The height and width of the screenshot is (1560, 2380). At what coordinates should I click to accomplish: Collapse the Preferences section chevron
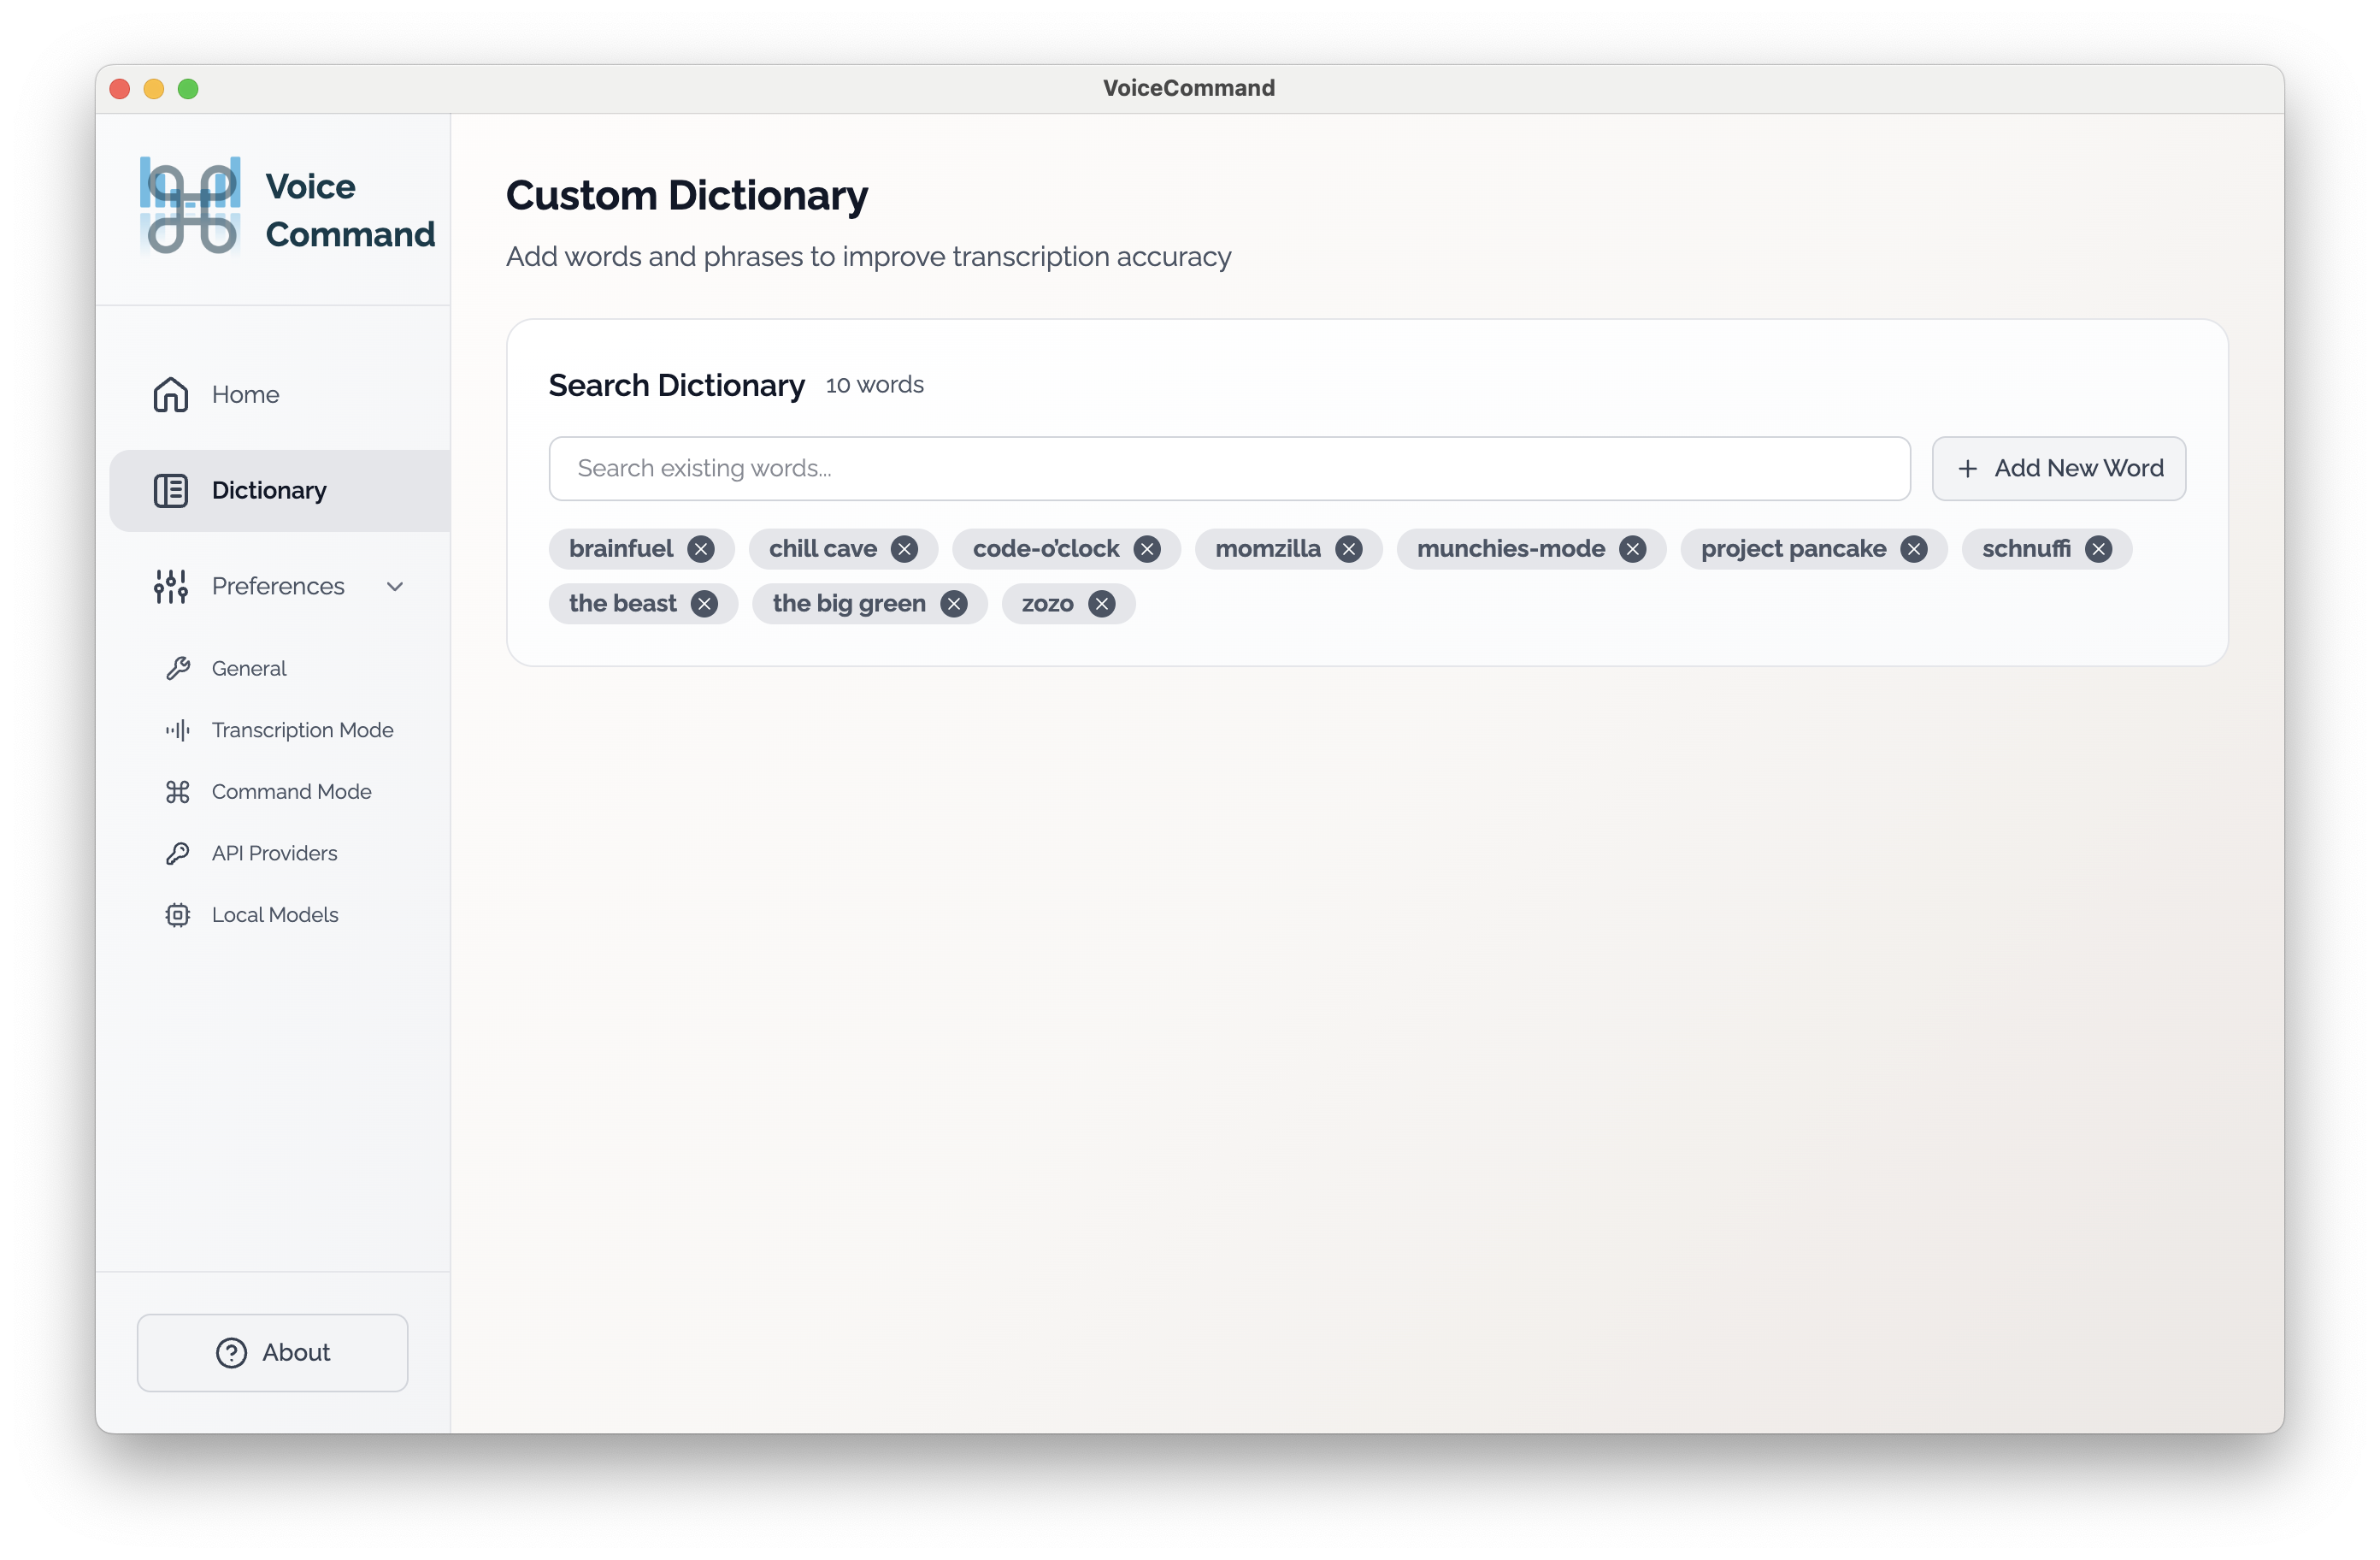point(395,587)
